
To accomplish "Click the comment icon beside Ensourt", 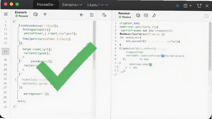I will [36, 15].
